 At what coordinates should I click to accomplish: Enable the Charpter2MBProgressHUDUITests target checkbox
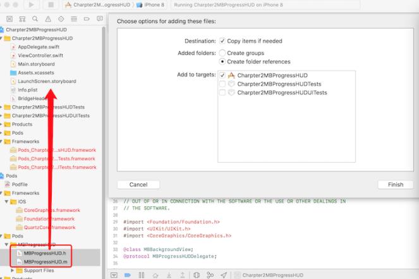tap(222, 92)
